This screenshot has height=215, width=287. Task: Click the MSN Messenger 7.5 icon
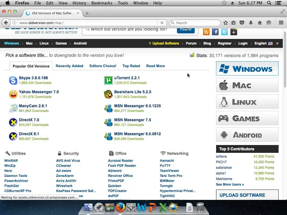coord(108,122)
